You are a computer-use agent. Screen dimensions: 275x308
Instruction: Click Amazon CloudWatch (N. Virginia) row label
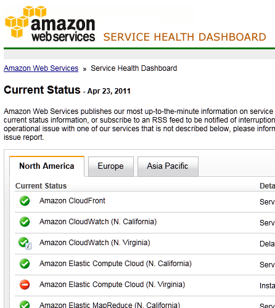(x=95, y=243)
